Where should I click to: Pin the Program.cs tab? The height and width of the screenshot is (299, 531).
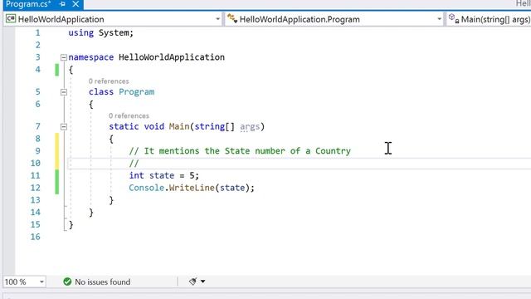coord(62,4)
